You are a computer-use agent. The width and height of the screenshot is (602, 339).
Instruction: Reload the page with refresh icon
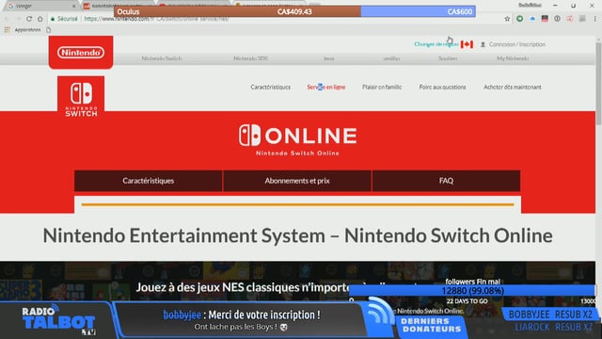coord(29,19)
